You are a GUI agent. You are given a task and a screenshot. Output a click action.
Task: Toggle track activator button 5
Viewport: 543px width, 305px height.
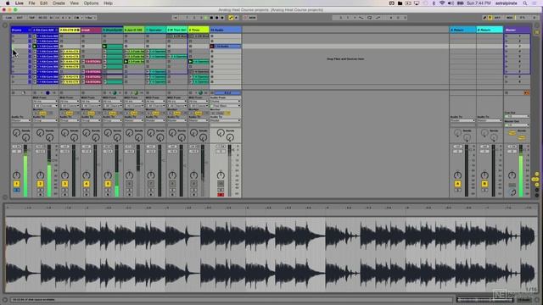[x=108, y=184]
